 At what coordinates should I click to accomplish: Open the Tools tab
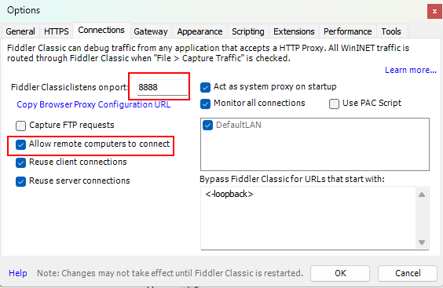click(391, 31)
